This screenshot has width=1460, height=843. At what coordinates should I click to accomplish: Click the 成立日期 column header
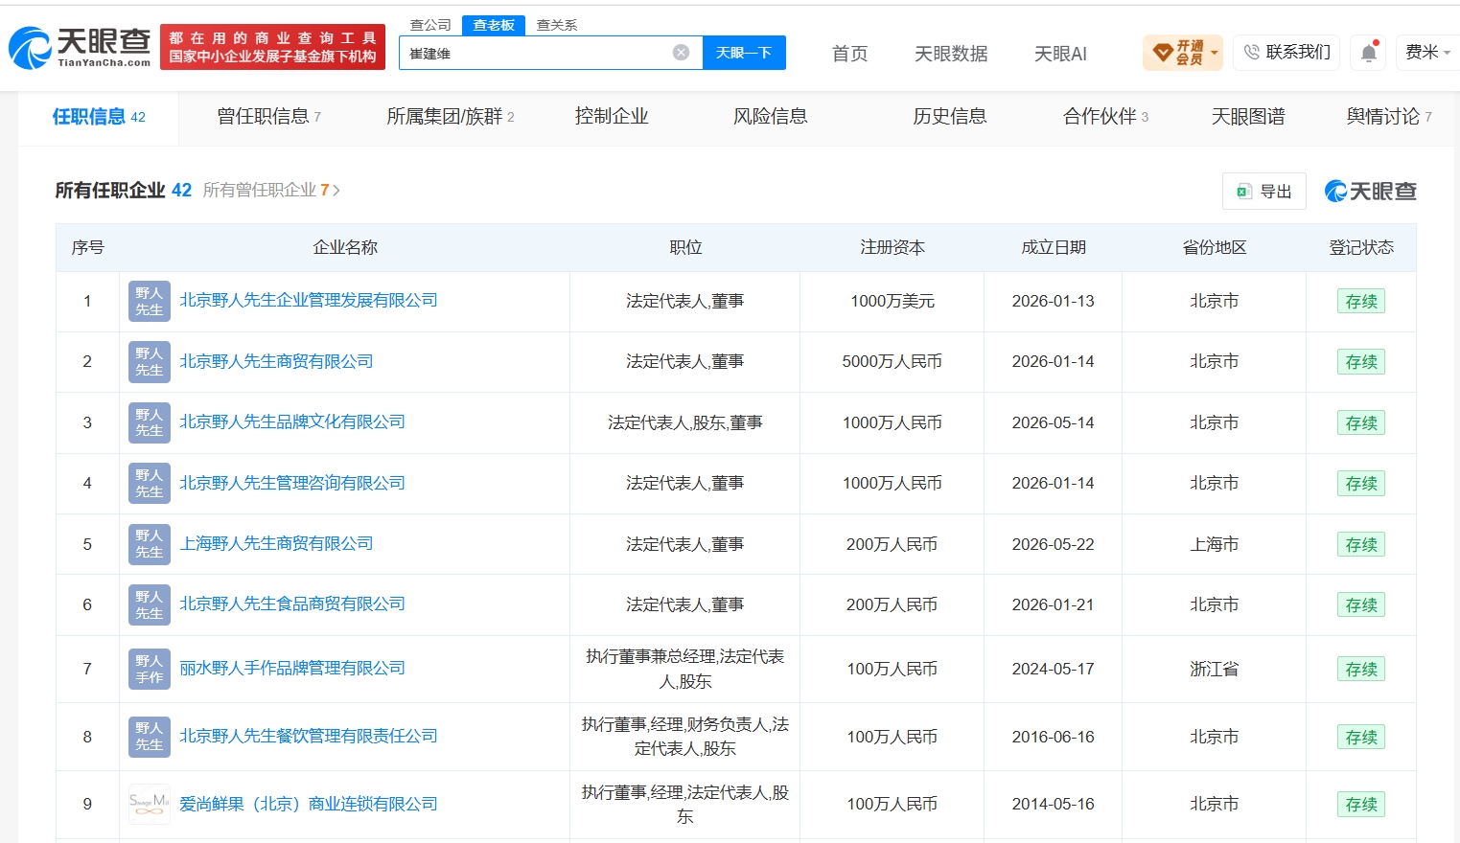[1054, 247]
